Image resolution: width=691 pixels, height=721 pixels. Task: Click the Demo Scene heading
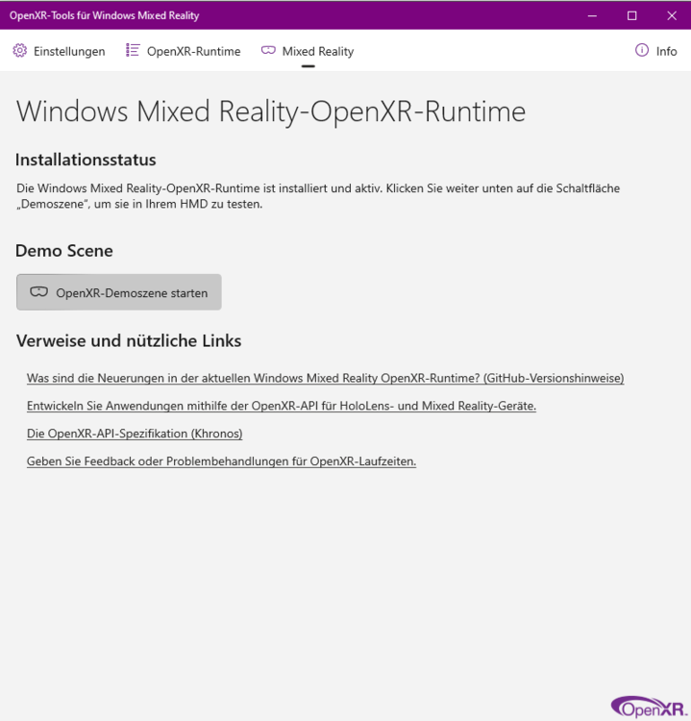click(x=63, y=251)
